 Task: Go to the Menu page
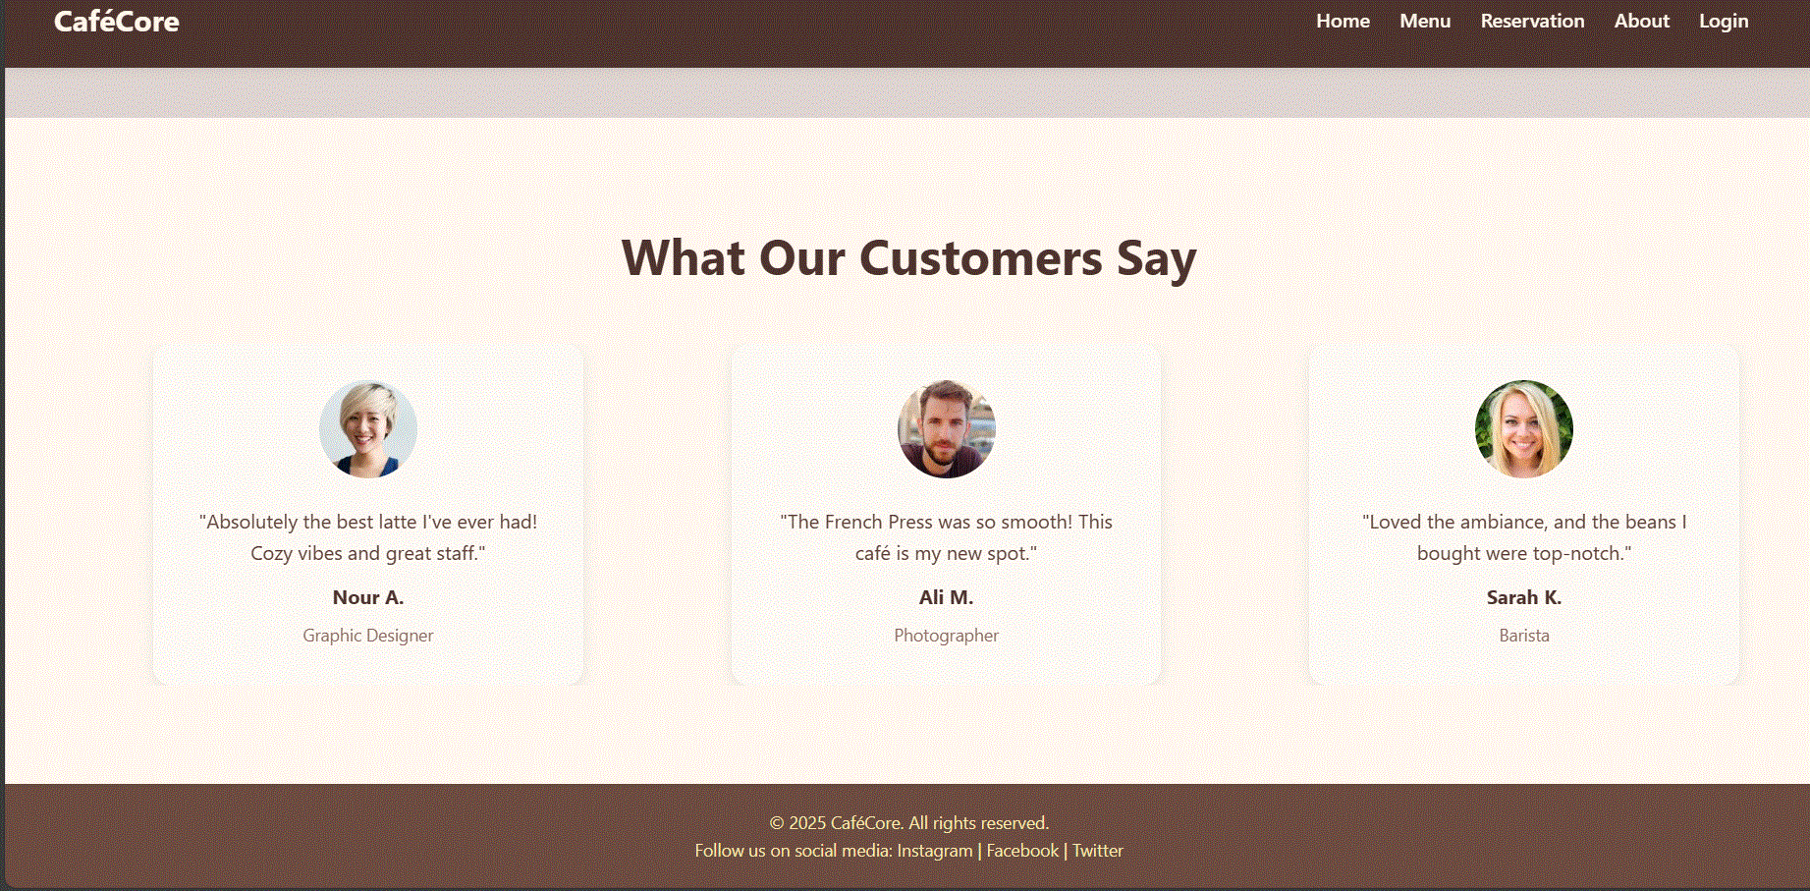tap(1425, 21)
